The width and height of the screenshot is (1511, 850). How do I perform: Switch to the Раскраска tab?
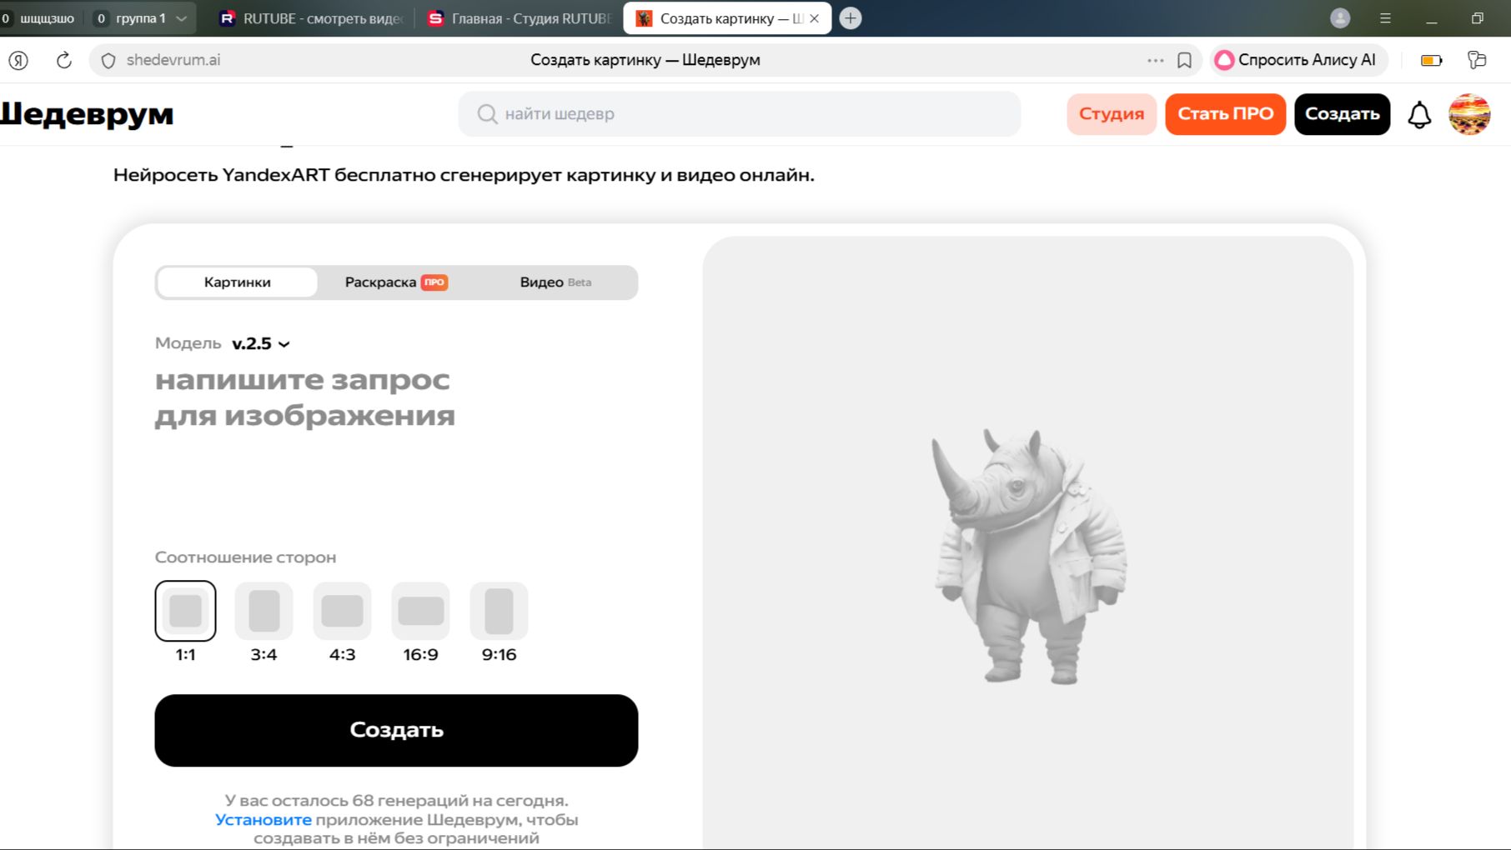396,282
